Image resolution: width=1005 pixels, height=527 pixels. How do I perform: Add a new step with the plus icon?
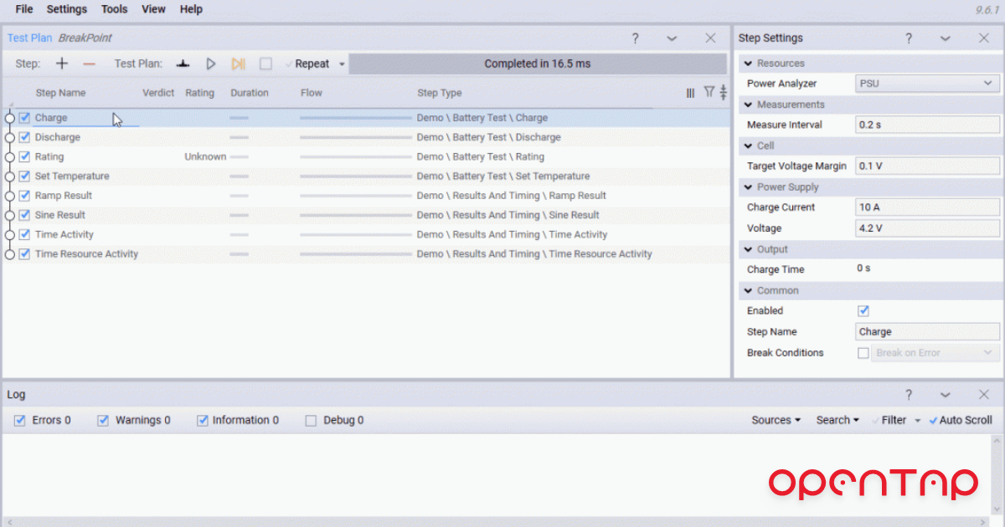pos(61,63)
